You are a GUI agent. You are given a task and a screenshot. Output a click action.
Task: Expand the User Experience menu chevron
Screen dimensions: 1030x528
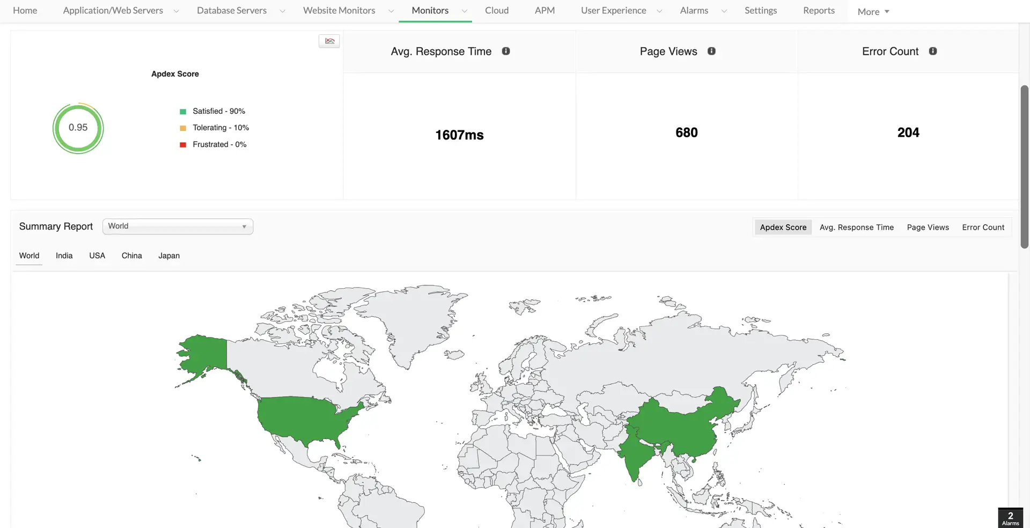point(659,11)
